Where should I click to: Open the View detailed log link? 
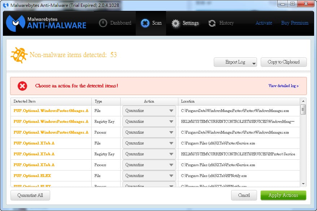click(x=283, y=86)
